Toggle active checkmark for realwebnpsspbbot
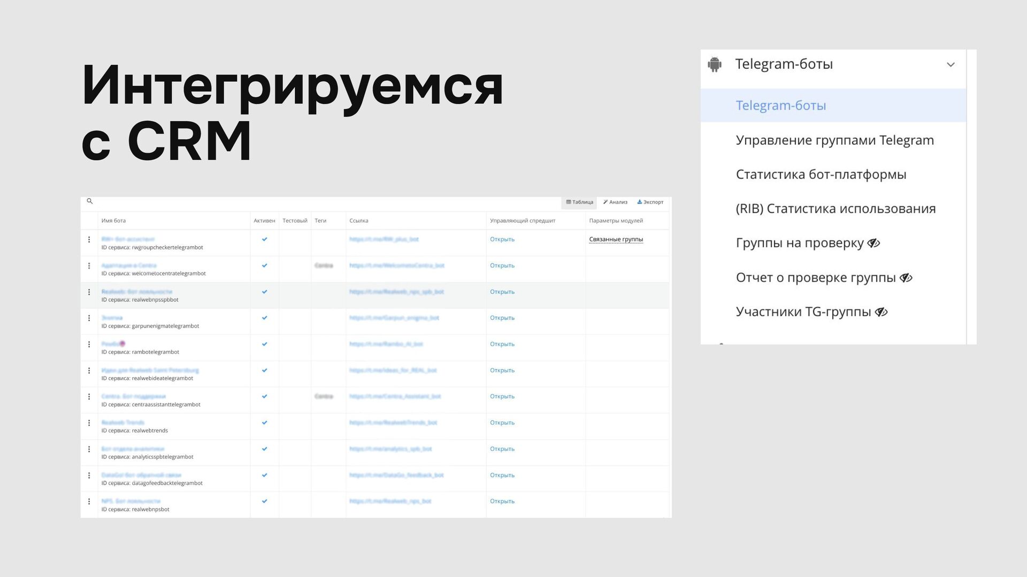Viewport: 1027px width, 577px height. tap(264, 292)
